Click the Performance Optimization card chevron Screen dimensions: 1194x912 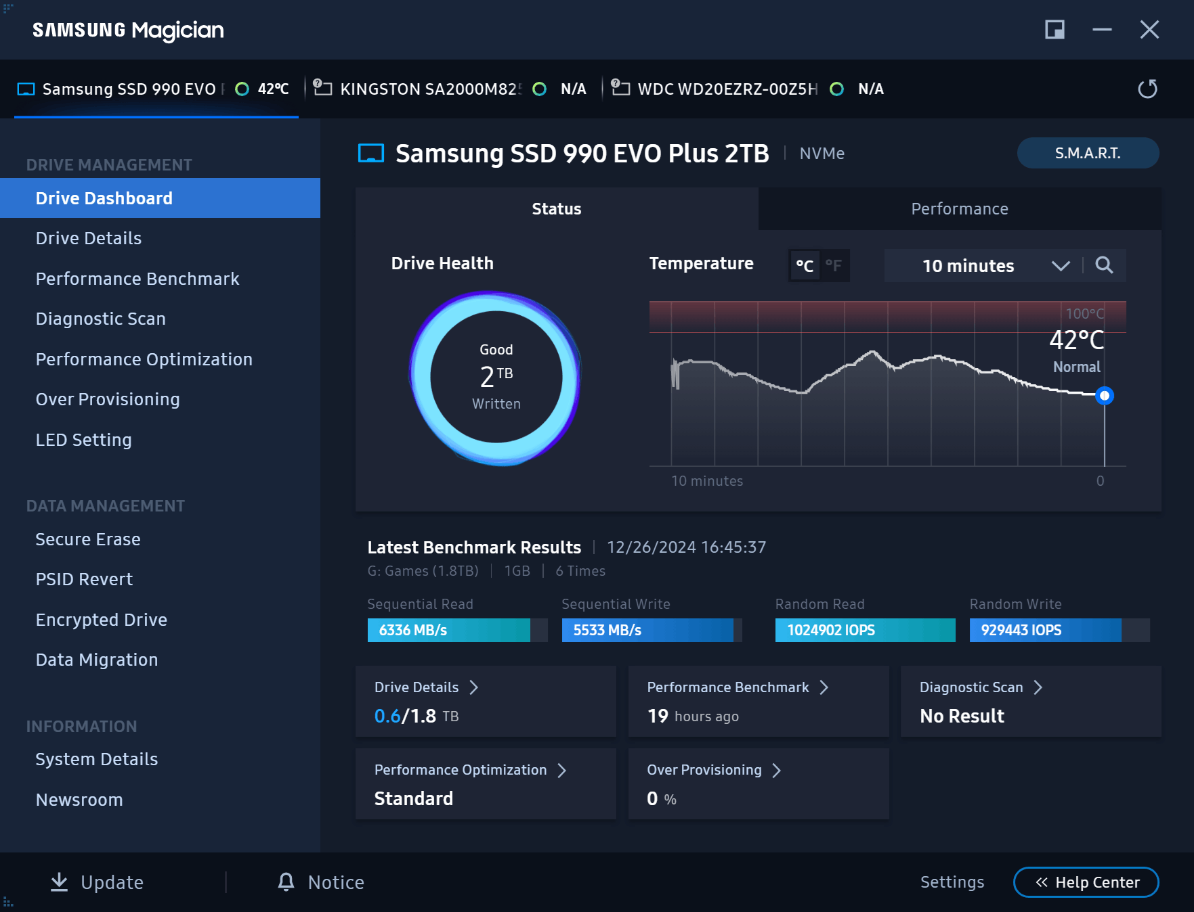tap(562, 771)
